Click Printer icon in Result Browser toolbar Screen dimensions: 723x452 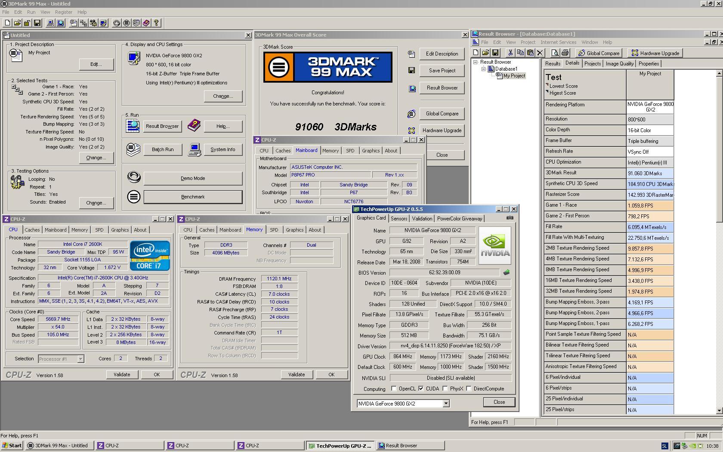click(565, 53)
